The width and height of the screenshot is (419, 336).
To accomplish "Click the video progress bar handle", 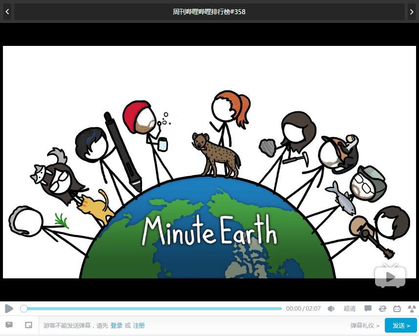I will pyautogui.click(x=24, y=309).
